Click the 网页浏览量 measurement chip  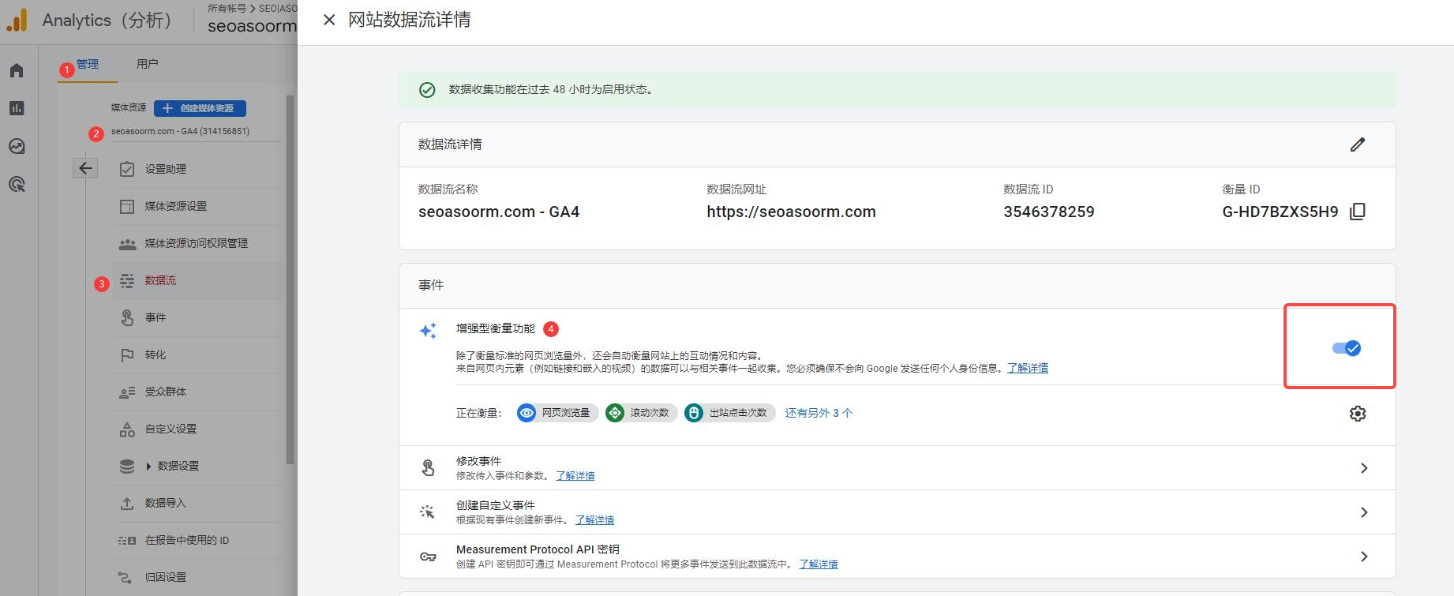tap(557, 413)
